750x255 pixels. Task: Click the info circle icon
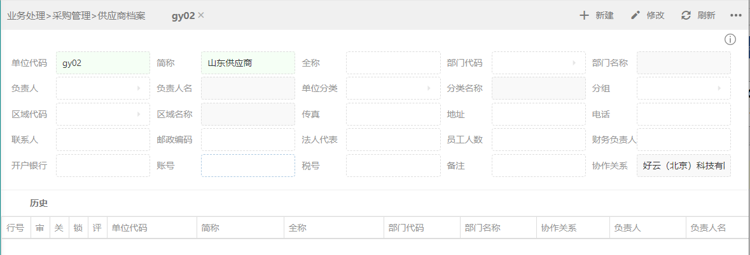pyautogui.click(x=730, y=39)
